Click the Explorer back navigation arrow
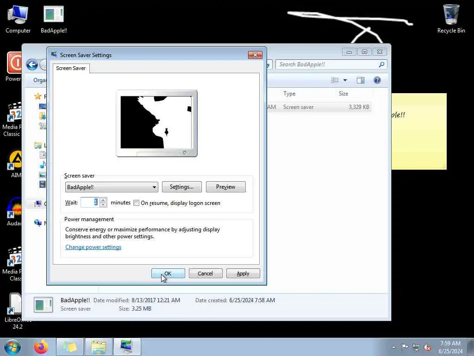Viewport: 474px width, 356px height. pyautogui.click(x=32, y=64)
